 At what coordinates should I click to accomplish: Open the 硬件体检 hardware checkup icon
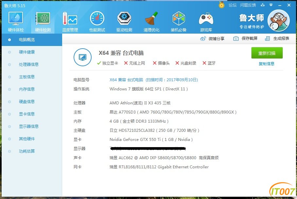(16, 22)
